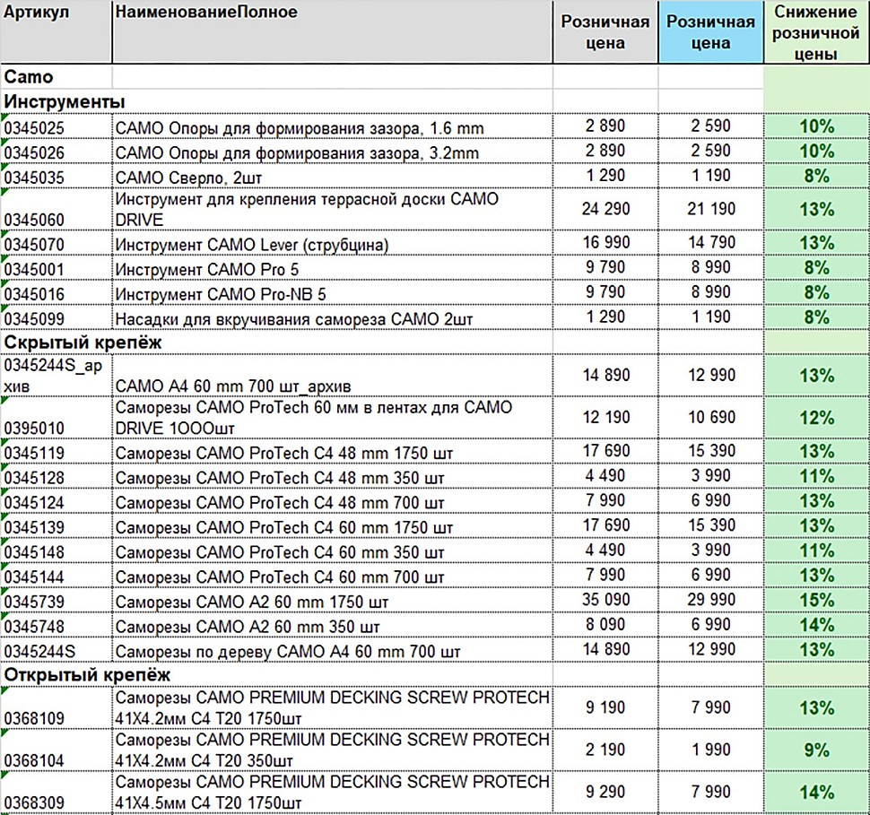
Task: Select price 17 690 in row 0345119
Action: (605, 452)
